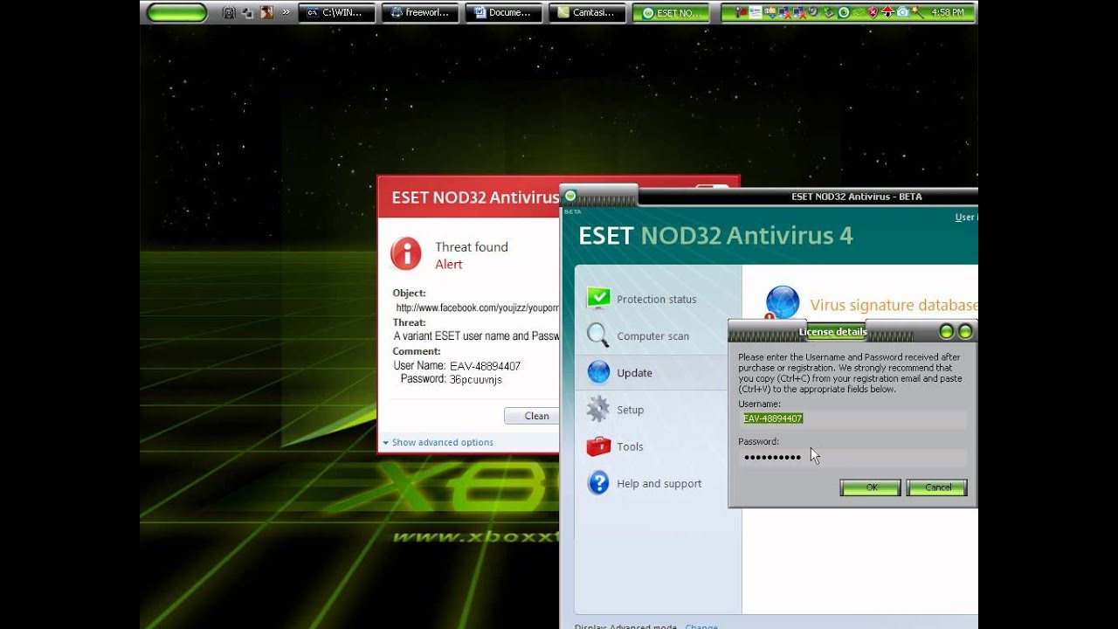Viewport: 1118px width, 629px height.
Task: Click the red camcorder tray icon
Action: click(x=741, y=12)
